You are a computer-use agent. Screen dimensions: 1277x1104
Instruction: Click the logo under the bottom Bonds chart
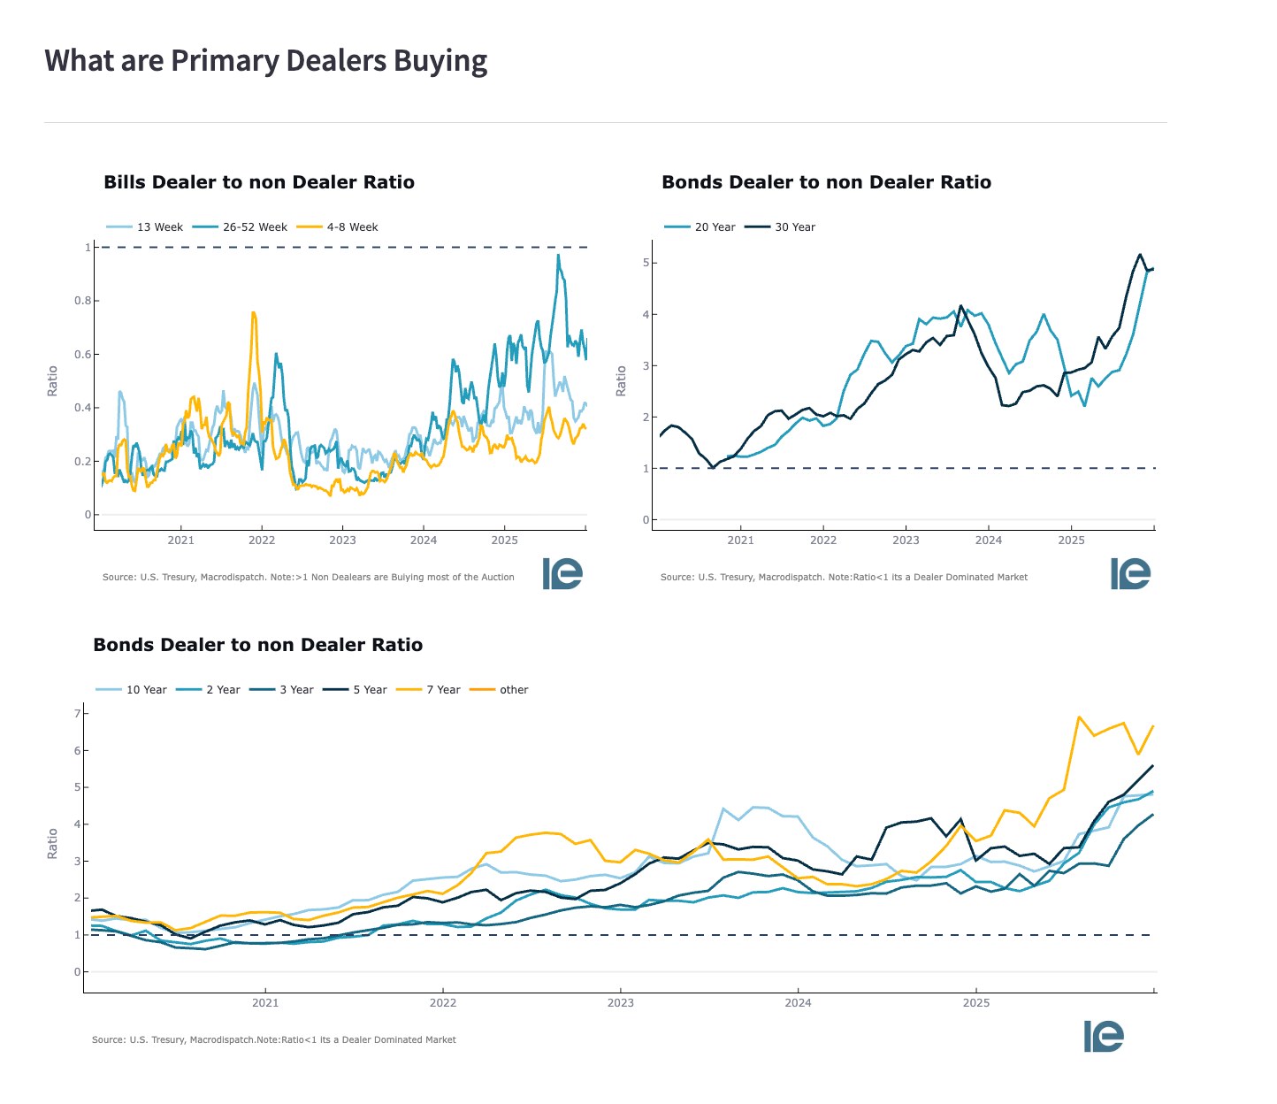(x=1104, y=1036)
